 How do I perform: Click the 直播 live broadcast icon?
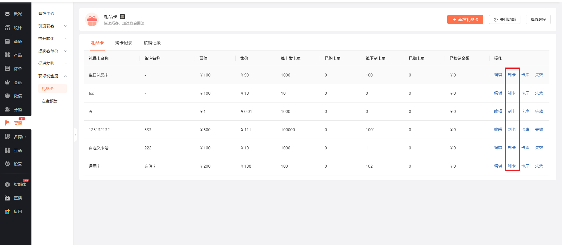7,198
